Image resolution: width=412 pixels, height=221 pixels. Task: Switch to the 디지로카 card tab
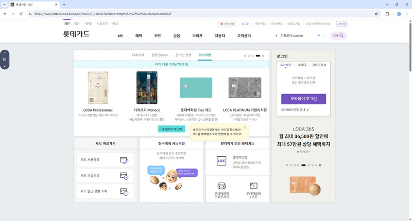[x=138, y=55]
